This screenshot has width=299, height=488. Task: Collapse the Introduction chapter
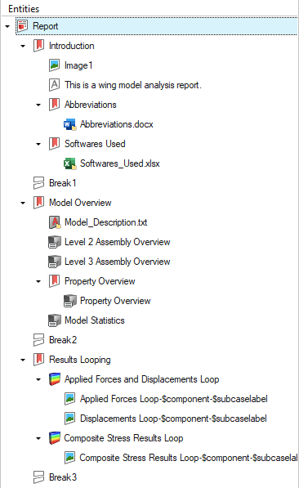pos(23,46)
